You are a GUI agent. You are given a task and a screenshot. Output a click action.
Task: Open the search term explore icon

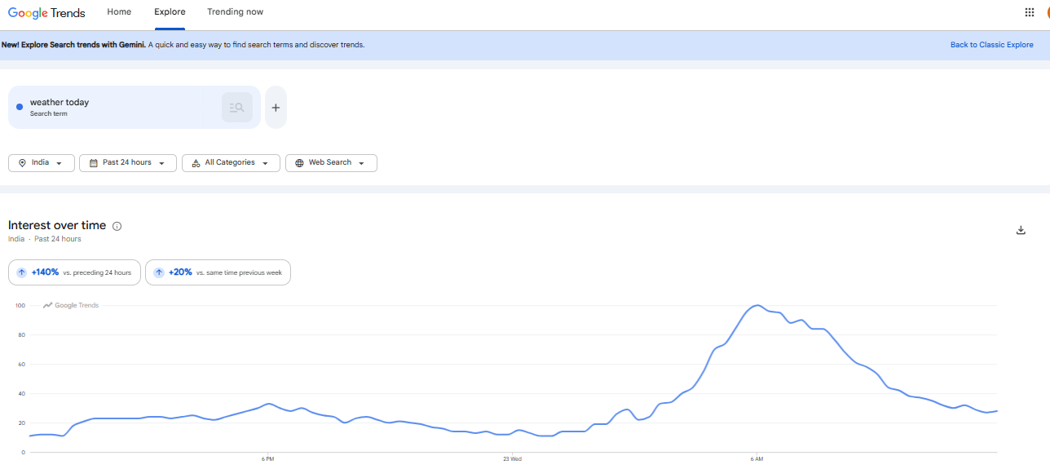pyautogui.click(x=237, y=108)
